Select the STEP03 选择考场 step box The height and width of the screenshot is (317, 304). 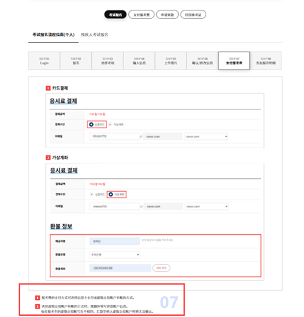tap(108, 61)
